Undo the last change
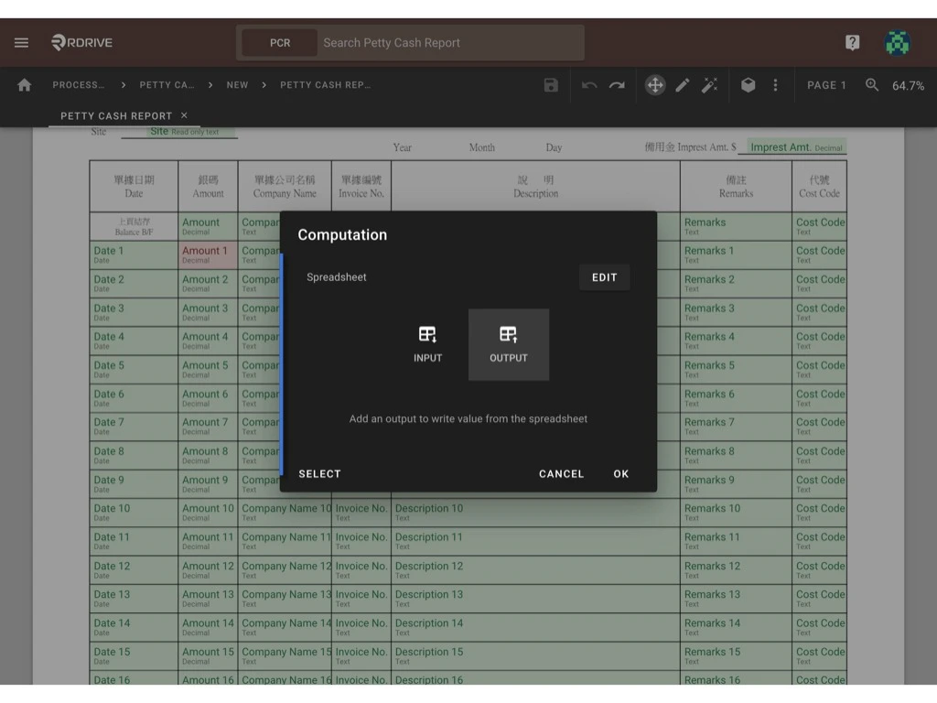 click(587, 84)
